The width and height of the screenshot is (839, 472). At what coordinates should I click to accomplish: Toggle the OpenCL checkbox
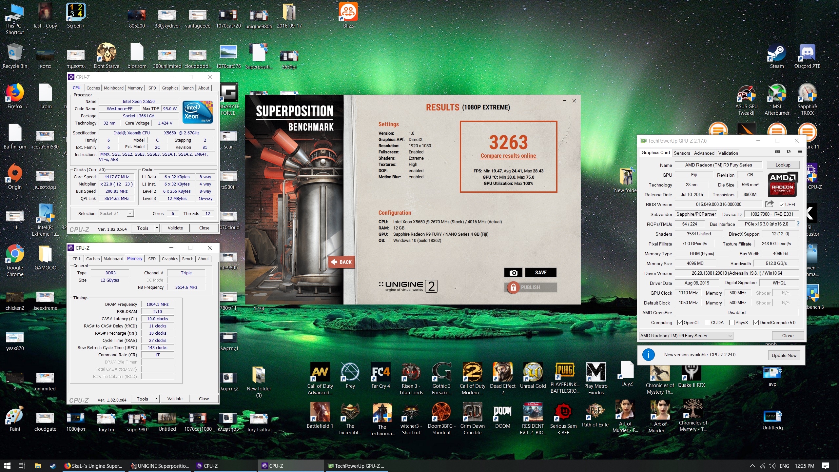click(x=680, y=323)
